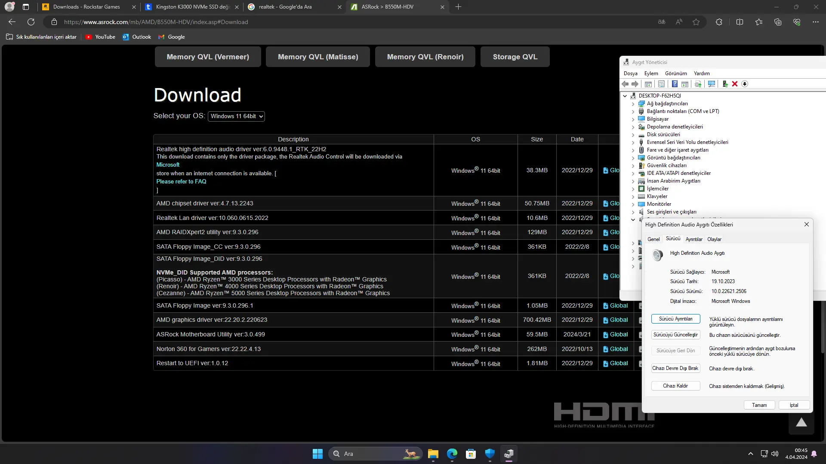The height and width of the screenshot is (464, 826).
Task: Open the Edge Extensions puzzle icon
Action: 719,22
